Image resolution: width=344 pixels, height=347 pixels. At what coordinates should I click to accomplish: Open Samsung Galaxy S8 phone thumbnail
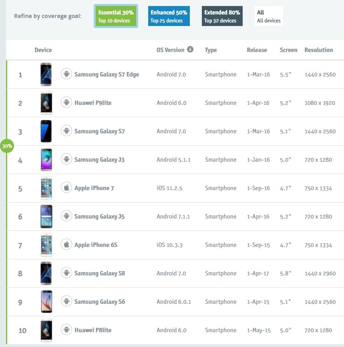[46, 273]
